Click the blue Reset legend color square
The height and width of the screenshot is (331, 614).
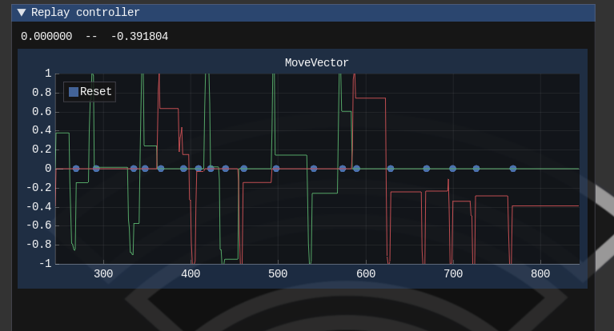point(74,92)
